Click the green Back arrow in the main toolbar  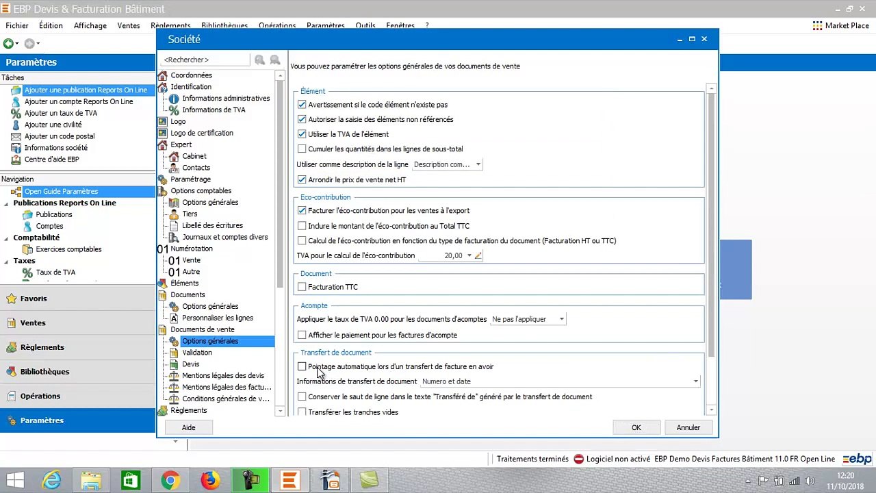pyautogui.click(x=8, y=44)
